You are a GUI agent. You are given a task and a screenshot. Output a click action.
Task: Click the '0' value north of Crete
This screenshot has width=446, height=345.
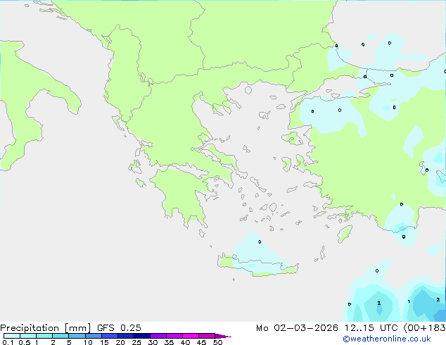pyautogui.click(x=260, y=242)
